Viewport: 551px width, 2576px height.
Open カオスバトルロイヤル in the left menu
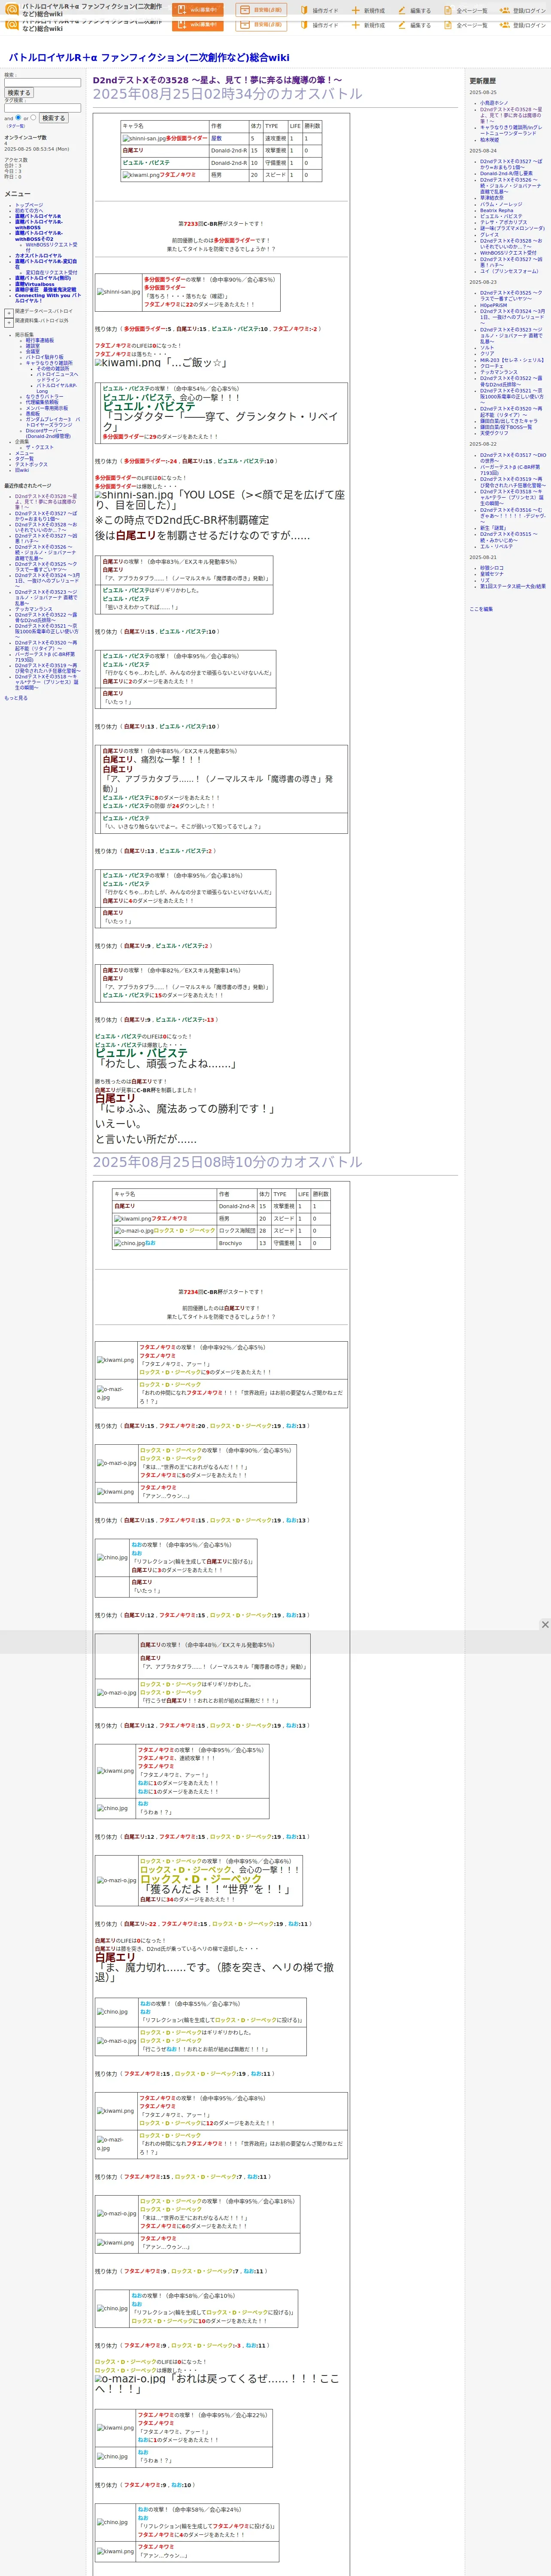pyautogui.click(x=38, y=256)
